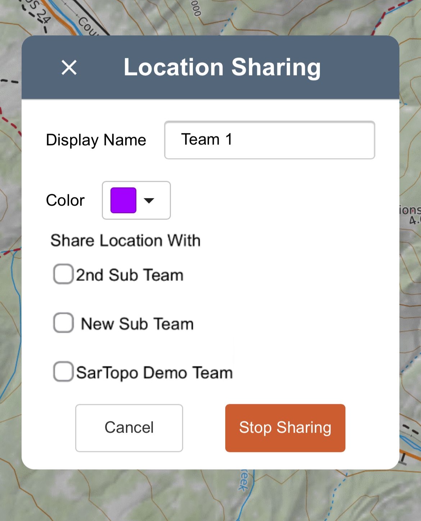Viewport: 421px width, 521px height.
Task: Enable sharing with New Sub Team checkbox
Action: coord(64,323)
